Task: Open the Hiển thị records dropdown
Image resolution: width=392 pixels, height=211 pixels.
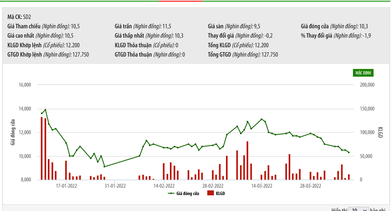Action: (358, 210)
